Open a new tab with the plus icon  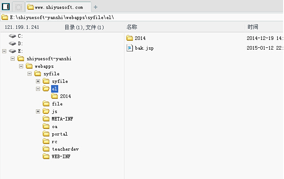[x=96, y=7]
